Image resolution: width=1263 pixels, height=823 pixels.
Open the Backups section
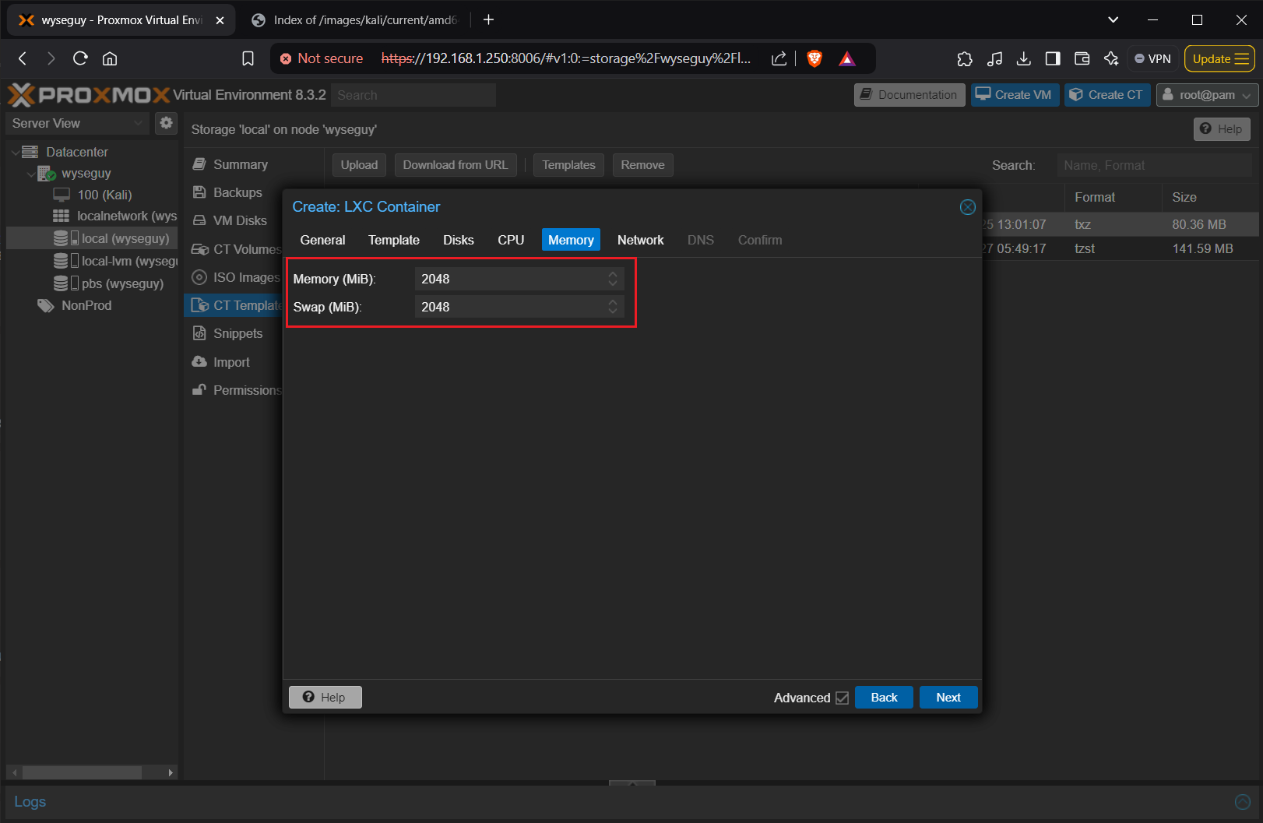tap(237, 192)
